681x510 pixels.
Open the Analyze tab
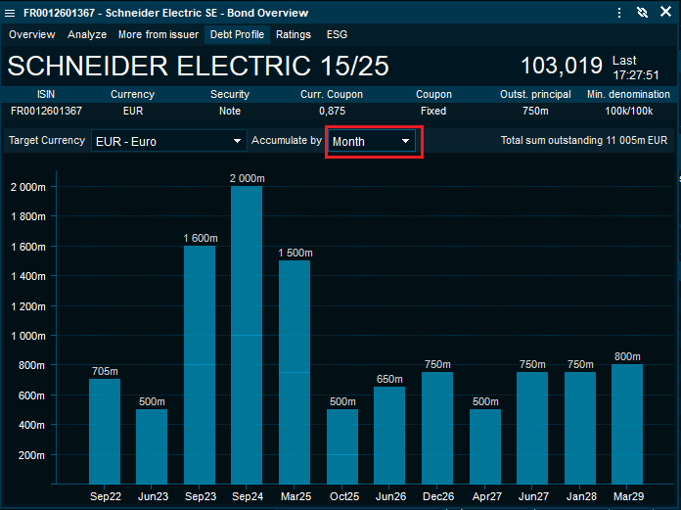(x=87, y=34)
